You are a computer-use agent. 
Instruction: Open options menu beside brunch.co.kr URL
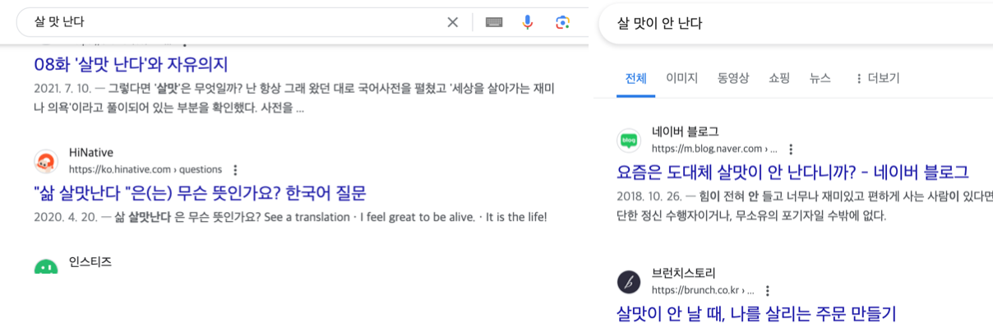(x=768, y=291)
